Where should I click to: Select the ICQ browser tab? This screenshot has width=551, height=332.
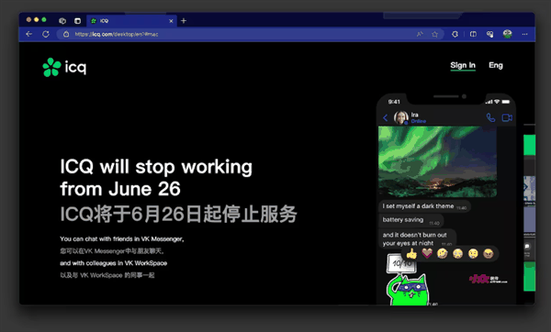131,21
